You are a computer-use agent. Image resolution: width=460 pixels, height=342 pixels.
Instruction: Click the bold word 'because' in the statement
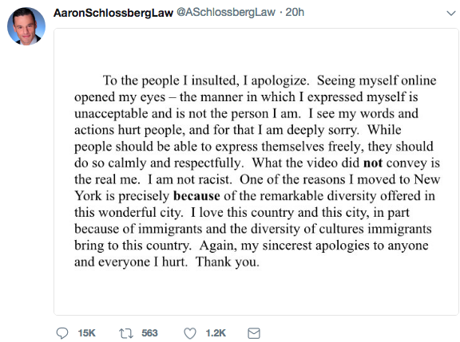coord(196,196)
